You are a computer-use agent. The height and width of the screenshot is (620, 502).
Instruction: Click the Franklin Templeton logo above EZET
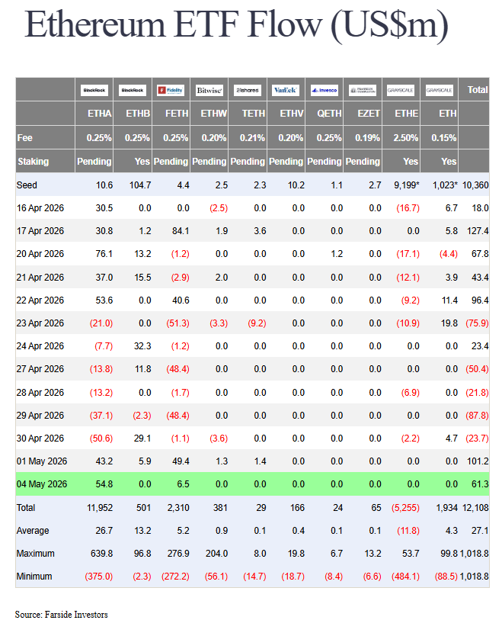pos(362,90)
